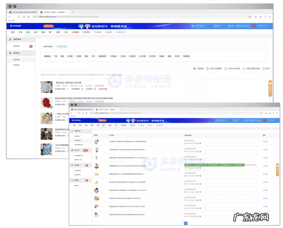Click the 多多情报通 logo in the rear window header
The image size is (283, 228).
(x=16, y=26)
